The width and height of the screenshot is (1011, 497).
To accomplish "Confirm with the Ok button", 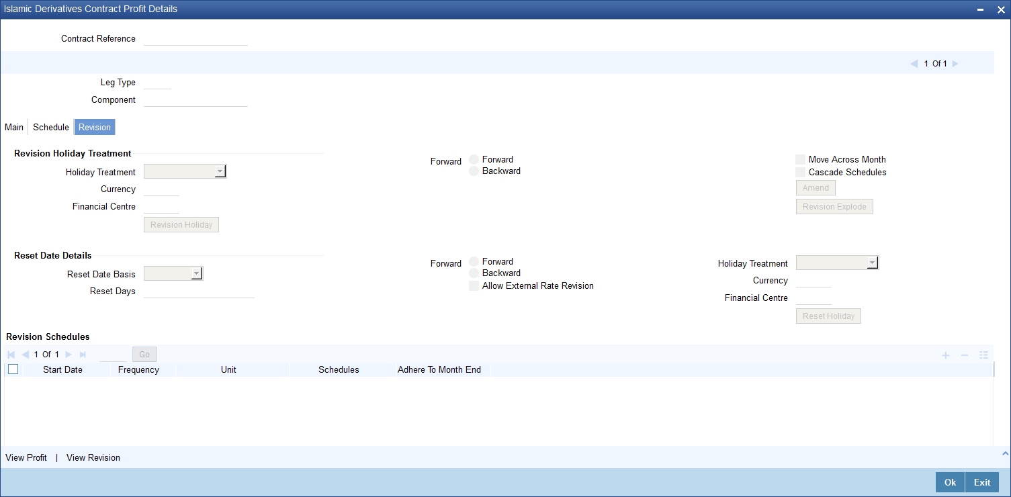I will tap(950, 482).
